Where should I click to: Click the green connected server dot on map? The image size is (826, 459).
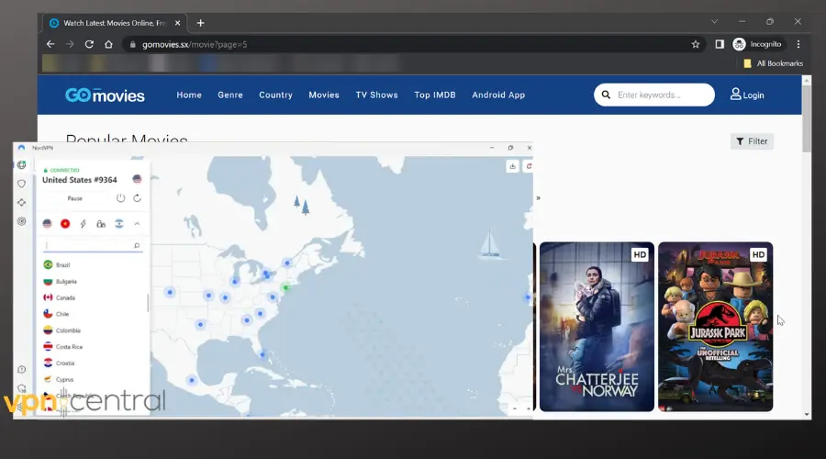[x=285, y=287]
